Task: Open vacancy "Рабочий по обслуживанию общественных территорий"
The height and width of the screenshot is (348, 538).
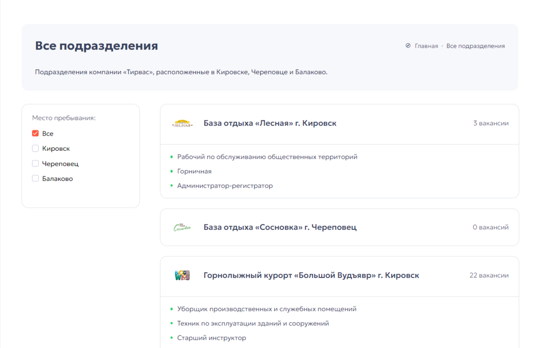Action: (267, 157)
